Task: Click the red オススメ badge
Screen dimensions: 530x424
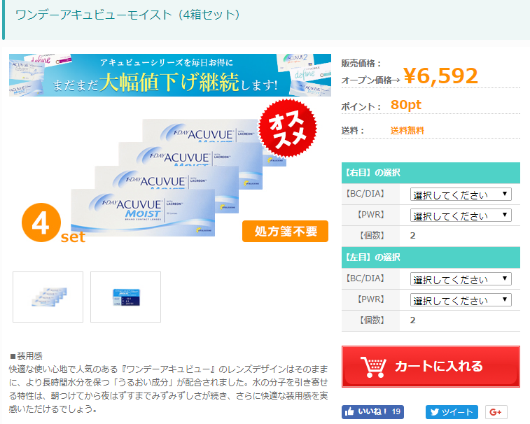Action: [288, 128]
